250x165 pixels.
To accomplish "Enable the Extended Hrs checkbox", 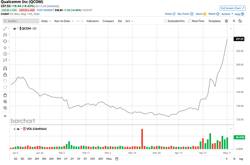I will click(x=166, y=21).
